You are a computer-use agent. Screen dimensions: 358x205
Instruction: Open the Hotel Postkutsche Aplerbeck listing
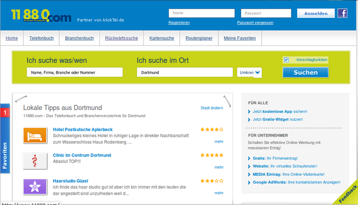(83, 129)
